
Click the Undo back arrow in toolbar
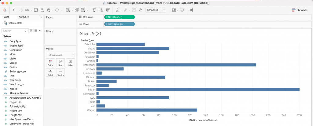[x=14, y=10]
